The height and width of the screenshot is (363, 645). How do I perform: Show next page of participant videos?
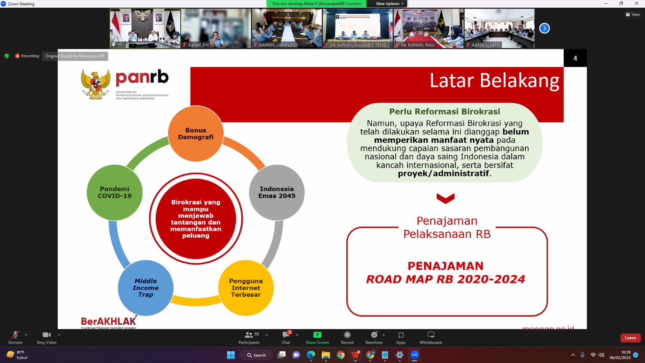coord(544,28)
